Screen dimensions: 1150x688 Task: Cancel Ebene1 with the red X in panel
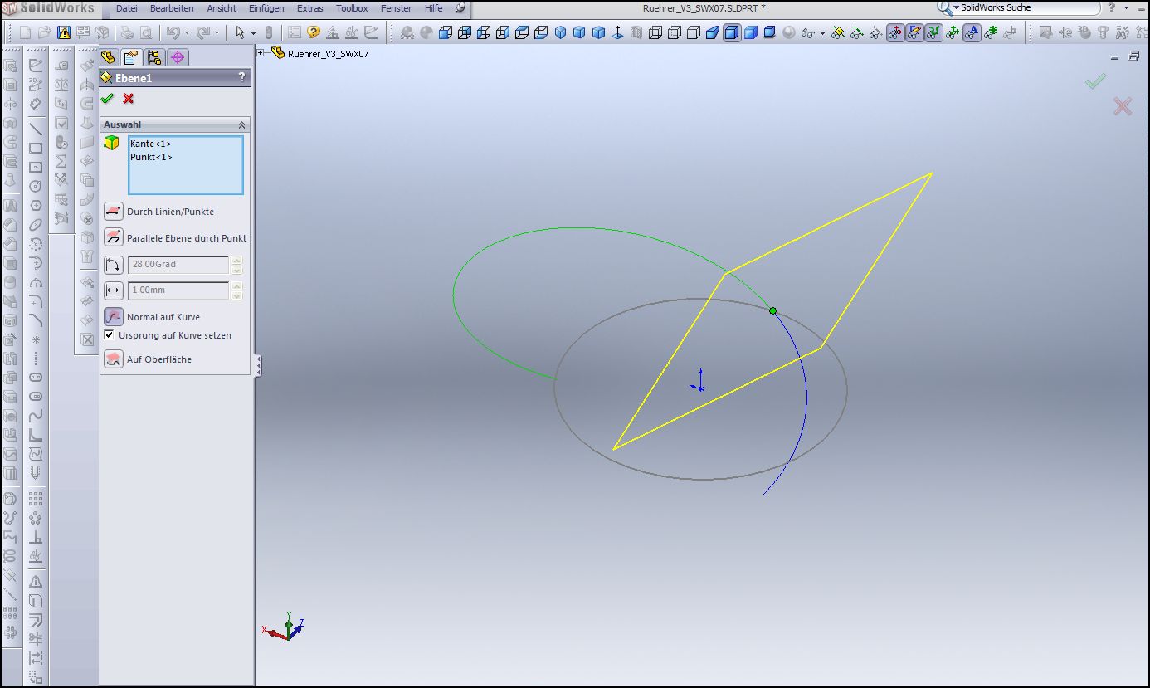click(128, 99)
